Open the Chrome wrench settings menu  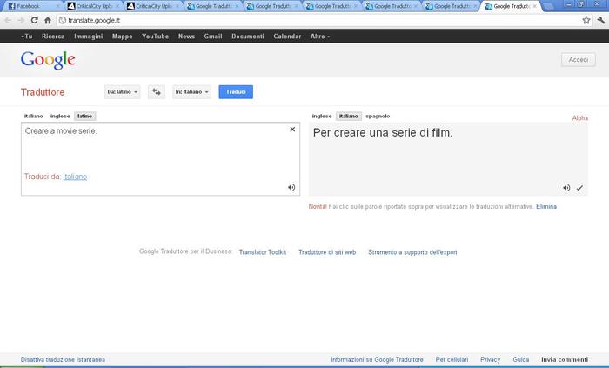[601, 20]
